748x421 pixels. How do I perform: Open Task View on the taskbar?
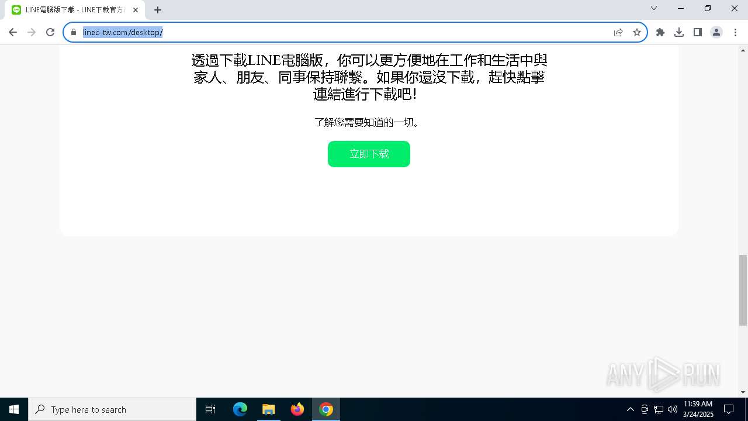[x=210, y=409]
